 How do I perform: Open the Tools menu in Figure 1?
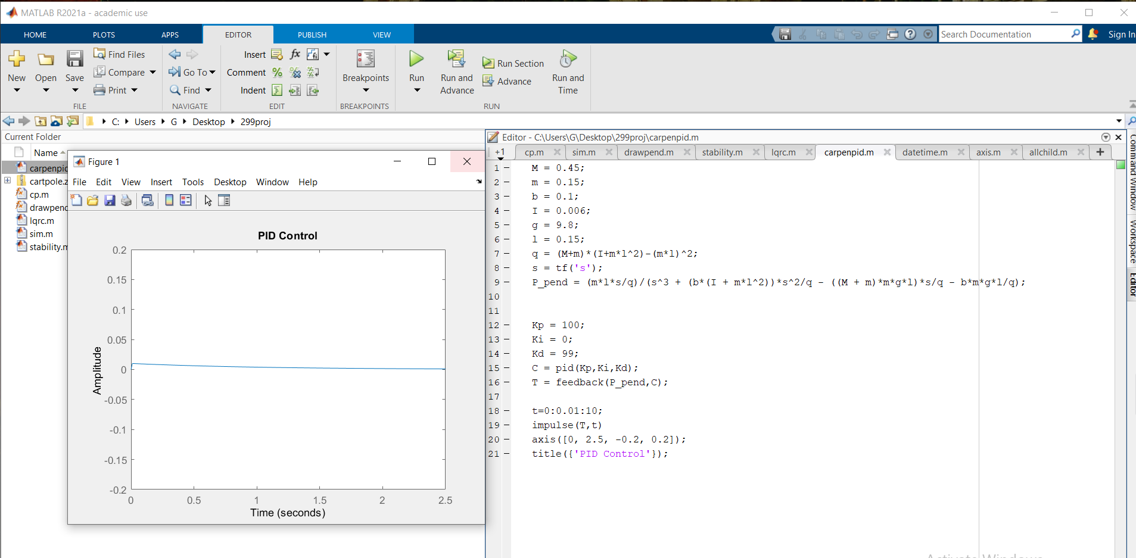pyautogui.click(x=192, y=182)
